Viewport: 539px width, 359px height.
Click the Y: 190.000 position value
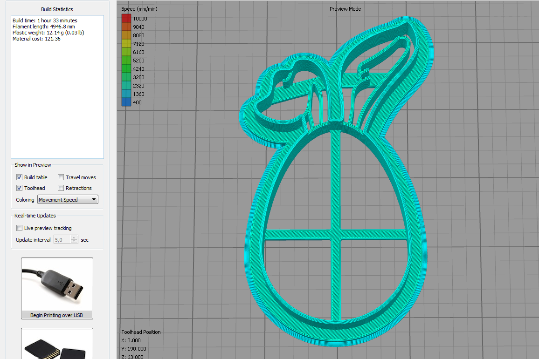pos(134,349)
